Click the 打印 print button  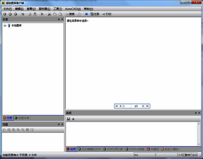click(x=107, y=14)
